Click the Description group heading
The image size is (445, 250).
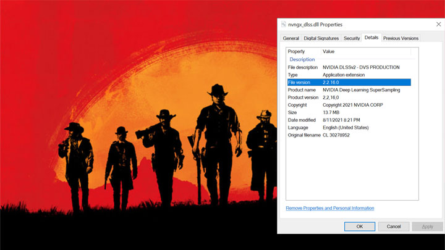[x=302, y=59]
